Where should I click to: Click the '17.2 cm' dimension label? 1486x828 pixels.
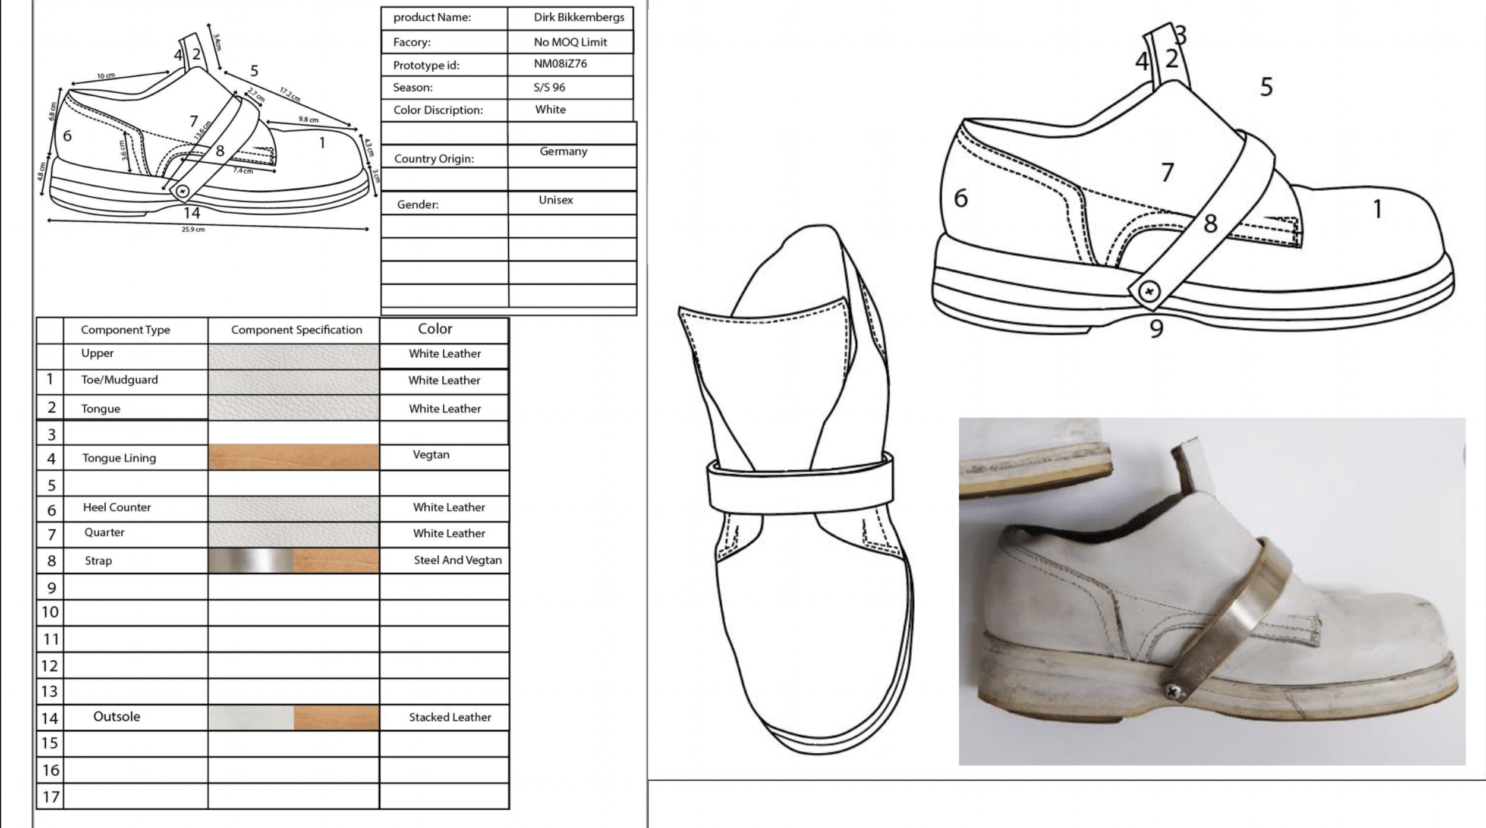point(290,95)
